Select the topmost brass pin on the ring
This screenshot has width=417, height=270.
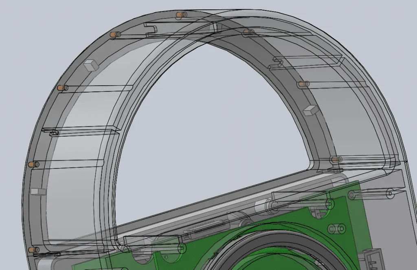[x=180, y=15]
